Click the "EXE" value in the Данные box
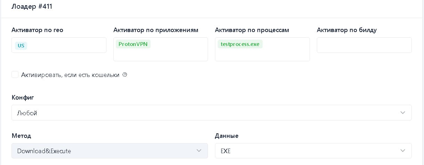 click(226, 151)
